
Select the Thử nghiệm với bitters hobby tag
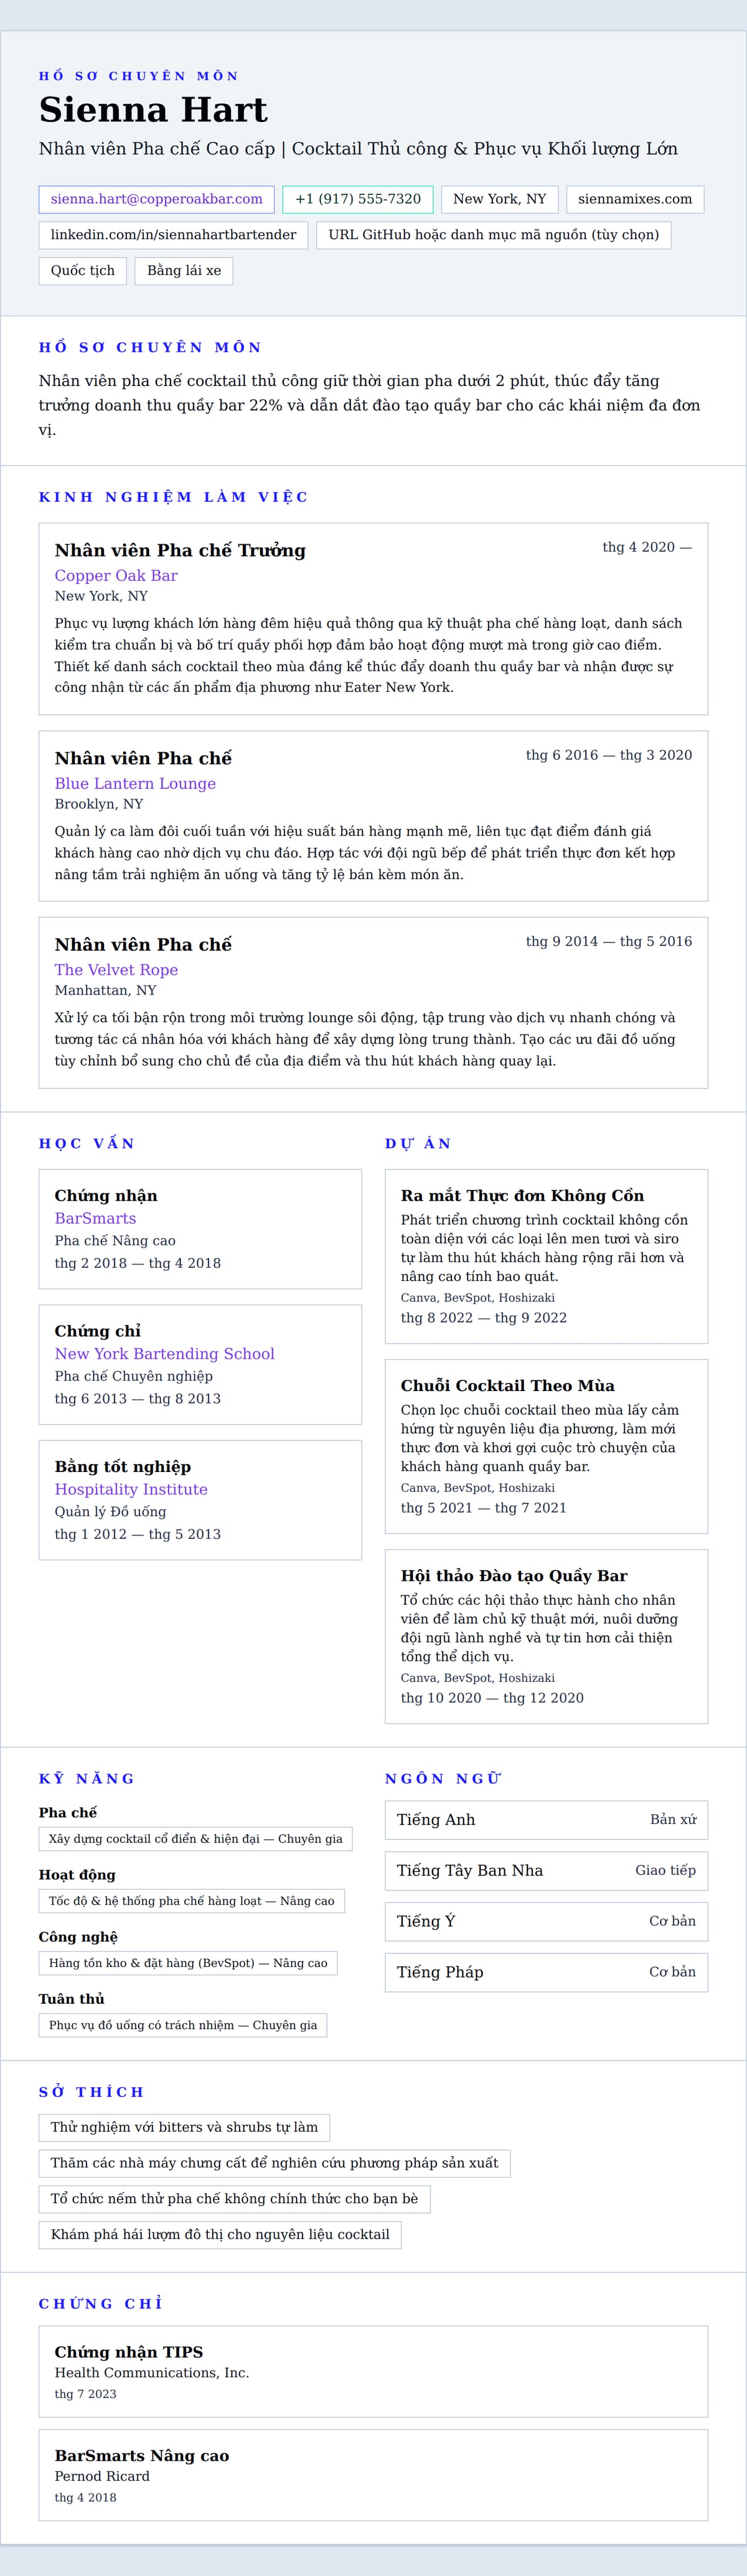[x=184, y=2127]
